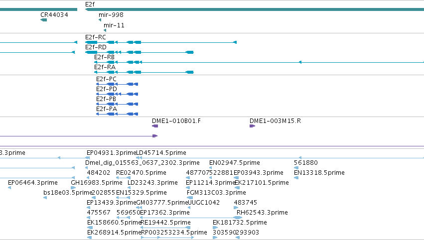Click the DME1-010B01.F feature label
The image size is (424, 240).
pos(176,121)
